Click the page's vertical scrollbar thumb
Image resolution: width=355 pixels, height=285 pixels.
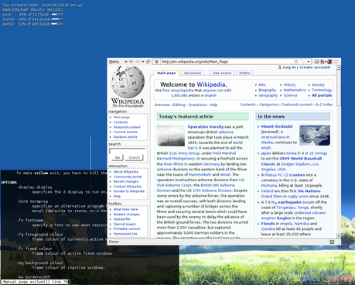tap(339, 88)
